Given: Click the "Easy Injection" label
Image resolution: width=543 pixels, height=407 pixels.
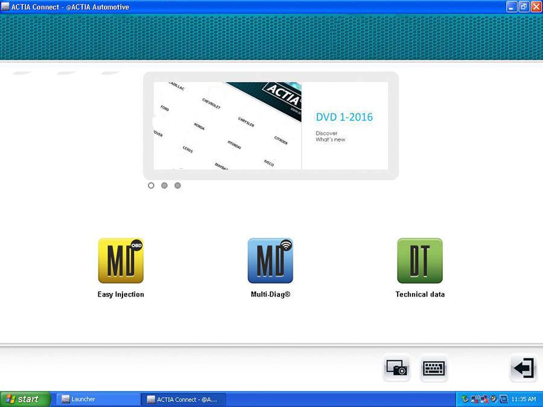Looking at the screenshot, I should pos(121,294).
